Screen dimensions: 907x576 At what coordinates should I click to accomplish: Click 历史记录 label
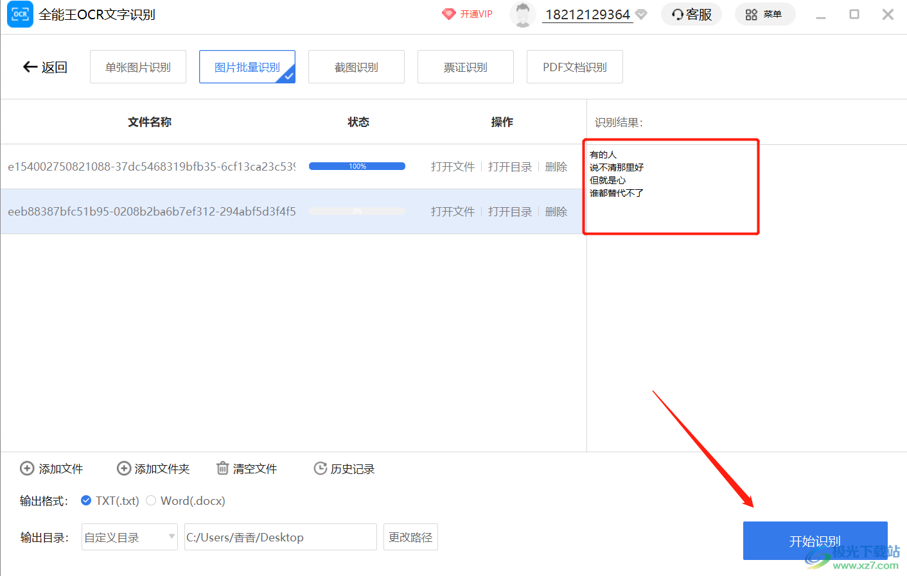click(353, 469)
